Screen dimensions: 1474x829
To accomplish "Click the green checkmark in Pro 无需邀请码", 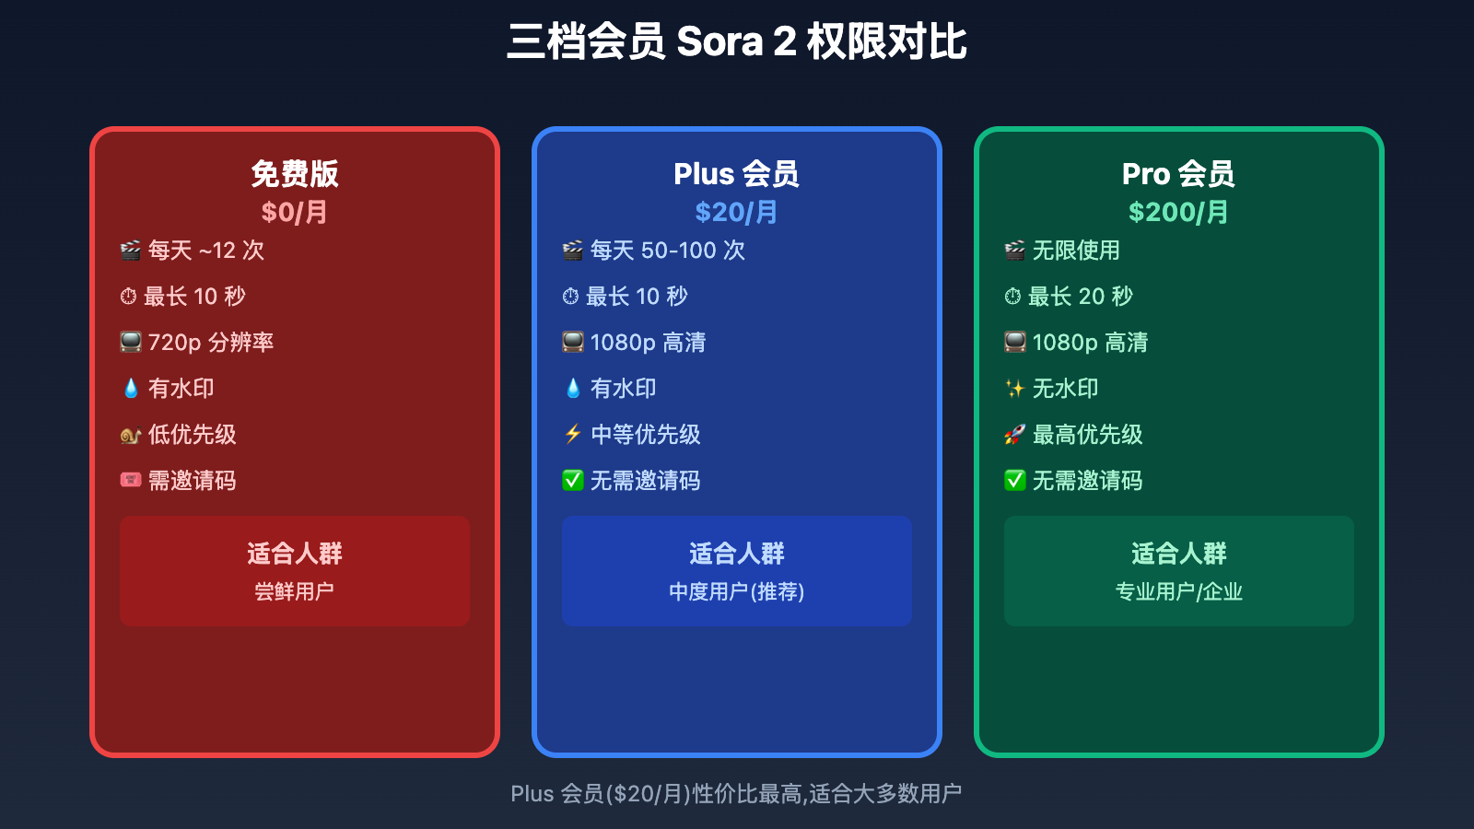I will point(1015,481).
